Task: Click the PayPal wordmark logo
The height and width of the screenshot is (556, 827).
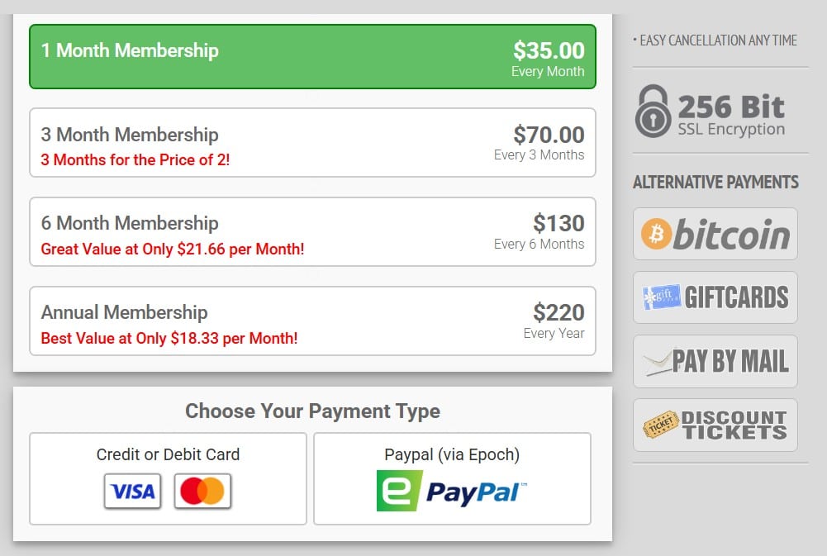Action: click(476, 492)
